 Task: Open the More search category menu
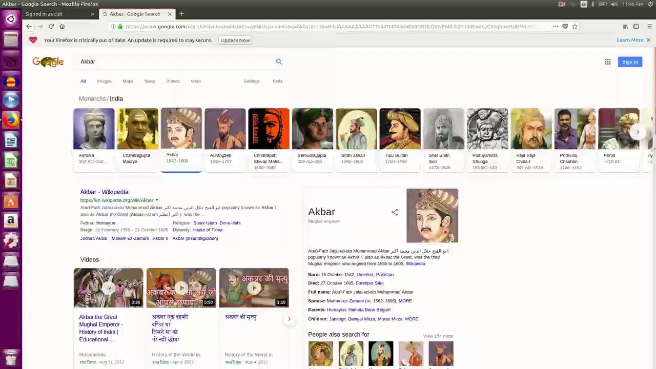point(196,81)
